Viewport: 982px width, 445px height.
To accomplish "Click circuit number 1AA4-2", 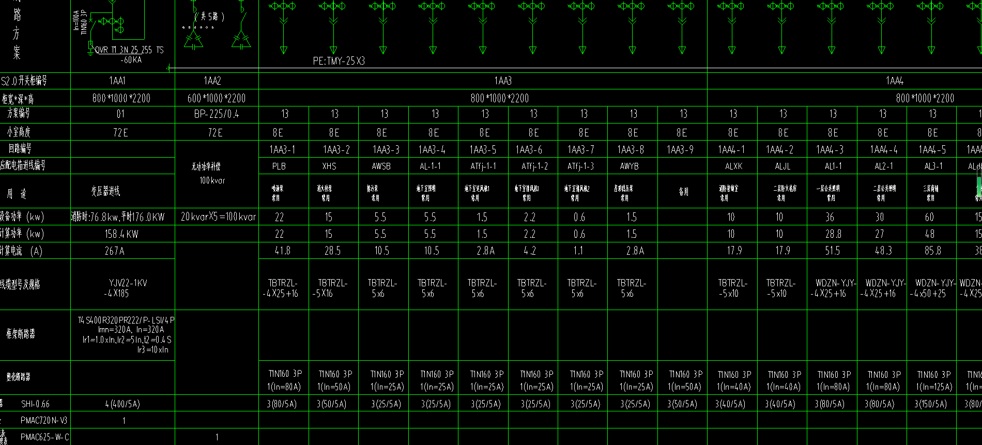I will click(779, 150).
